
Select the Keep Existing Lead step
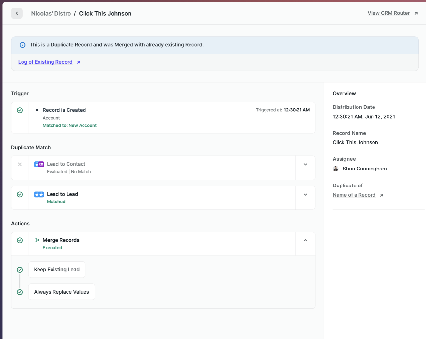pyautogui.click(x=57, y=269)
